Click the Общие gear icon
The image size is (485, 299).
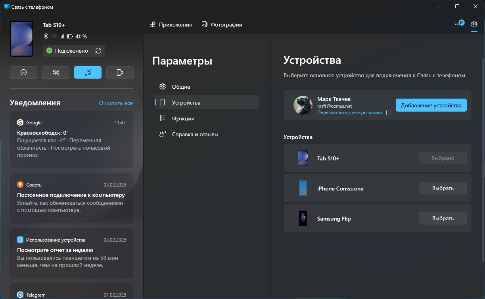pyautogui.click(x=163, y=87)
